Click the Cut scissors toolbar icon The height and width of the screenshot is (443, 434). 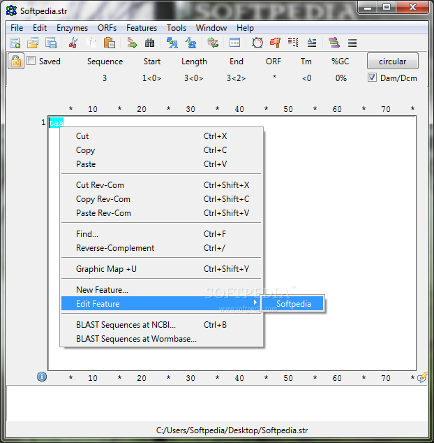(73, 43)
